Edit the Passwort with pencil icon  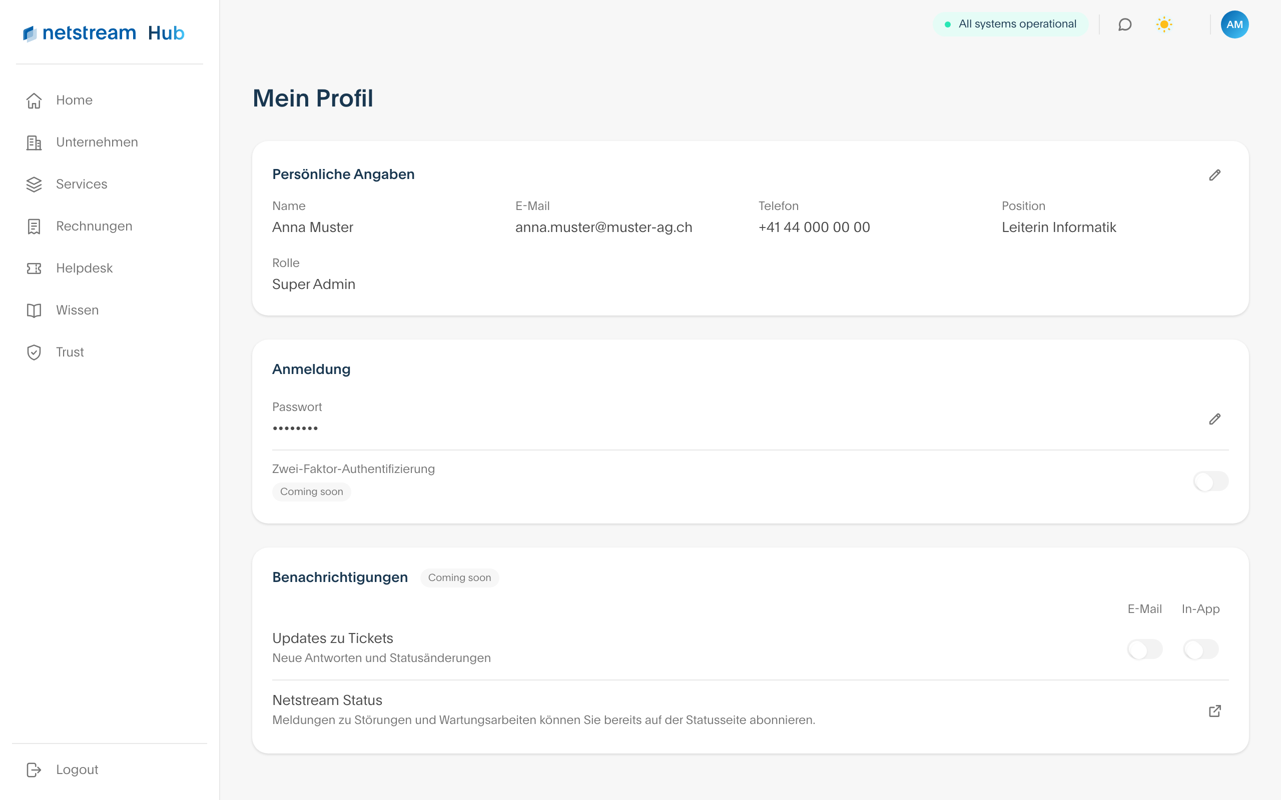1215,419
